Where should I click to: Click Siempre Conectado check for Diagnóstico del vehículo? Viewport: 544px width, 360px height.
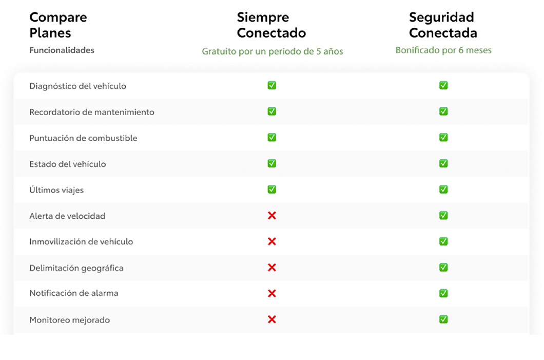coord(272,85)
